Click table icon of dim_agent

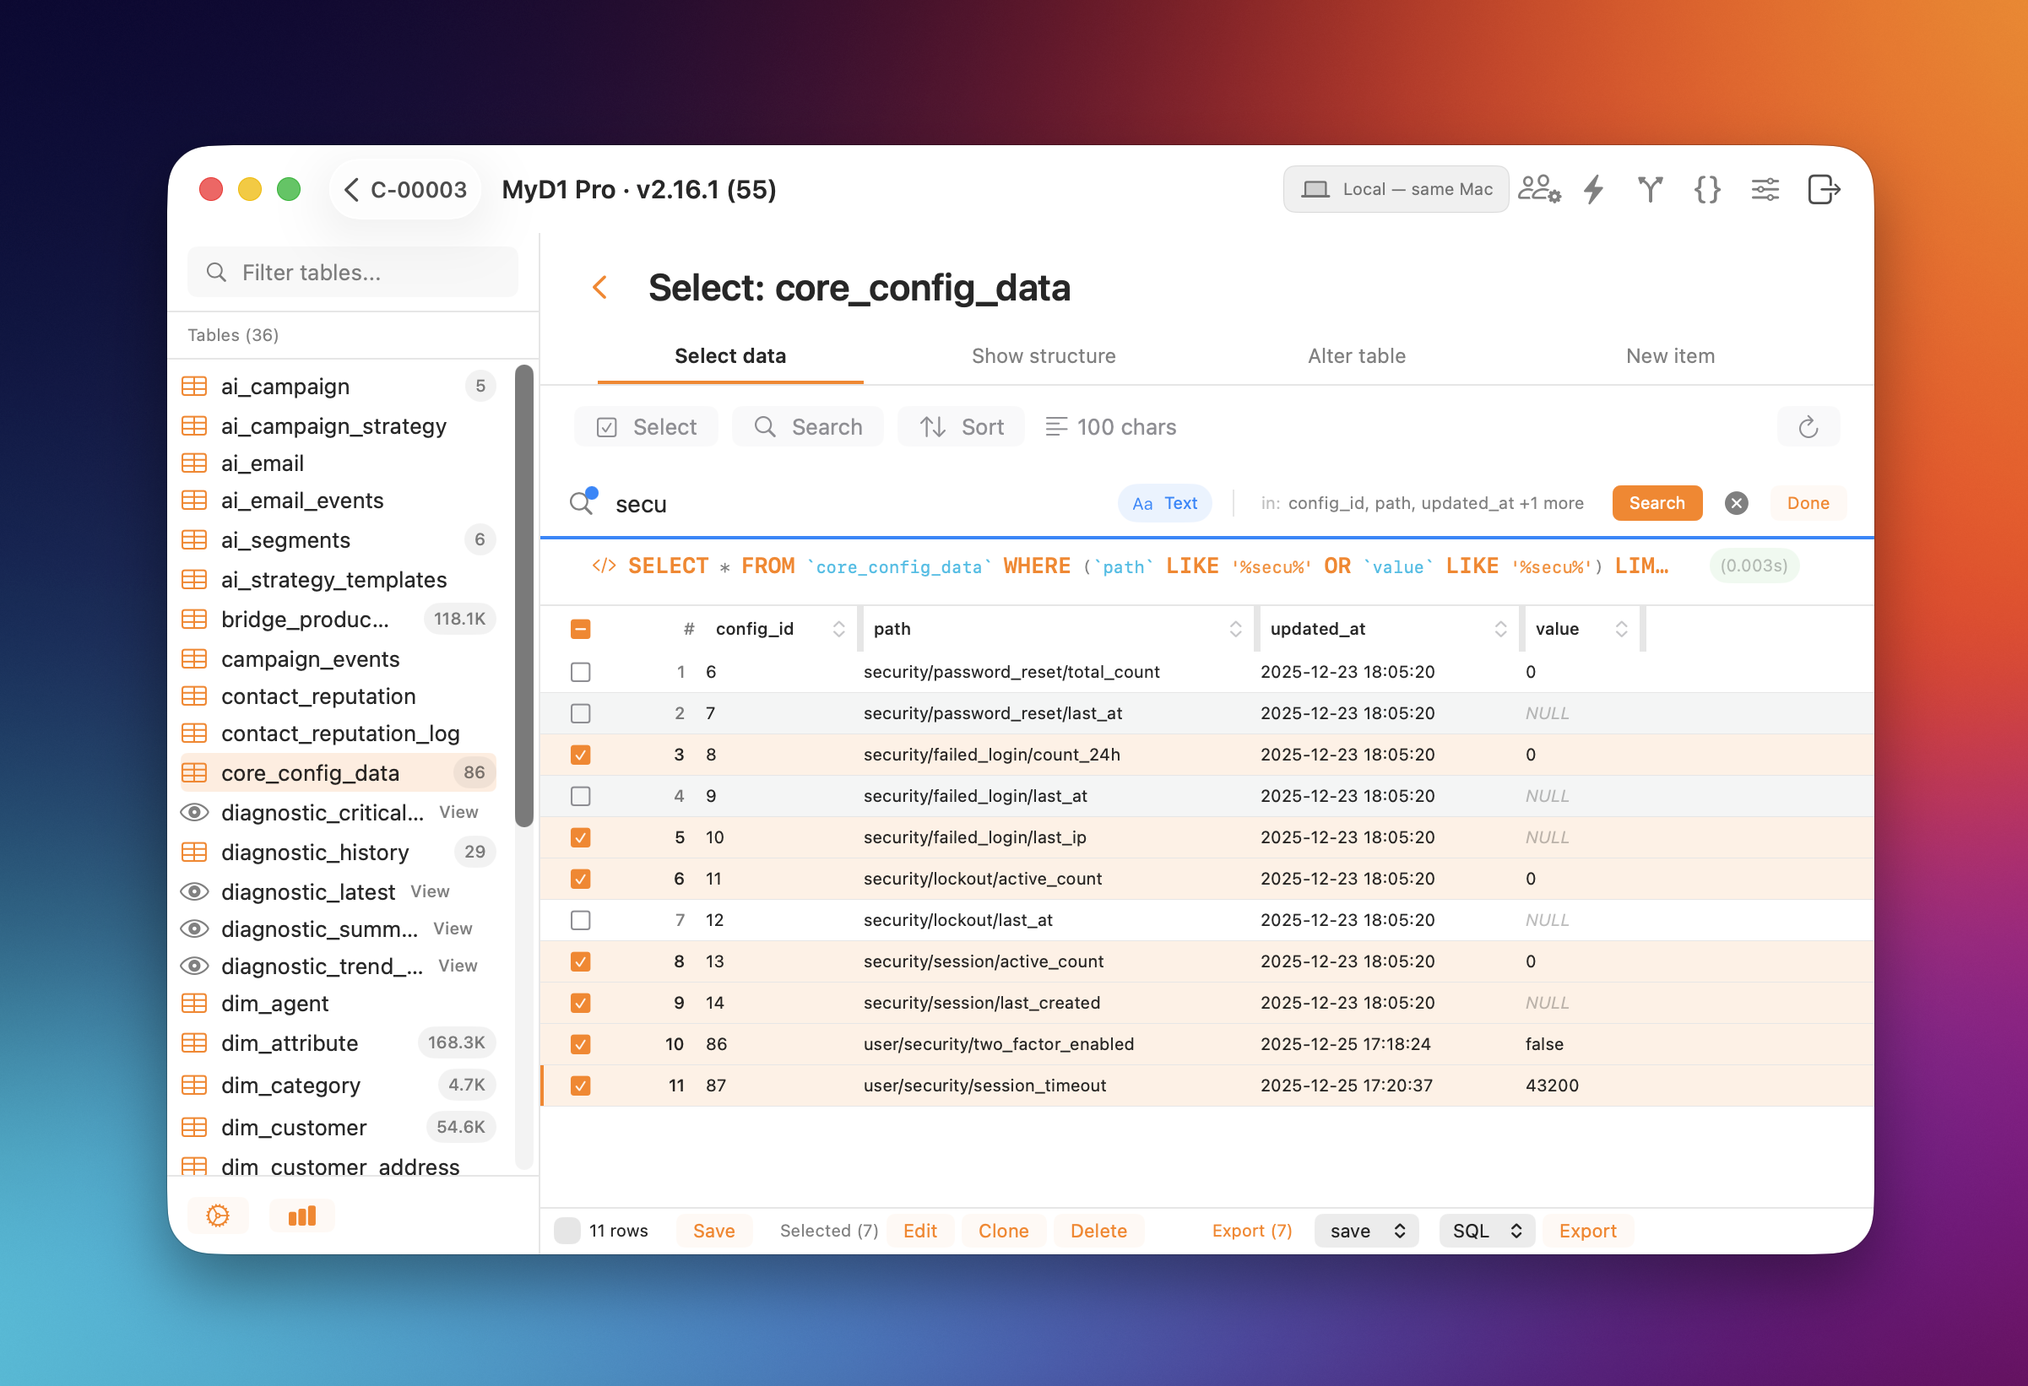coord(194,1003)
